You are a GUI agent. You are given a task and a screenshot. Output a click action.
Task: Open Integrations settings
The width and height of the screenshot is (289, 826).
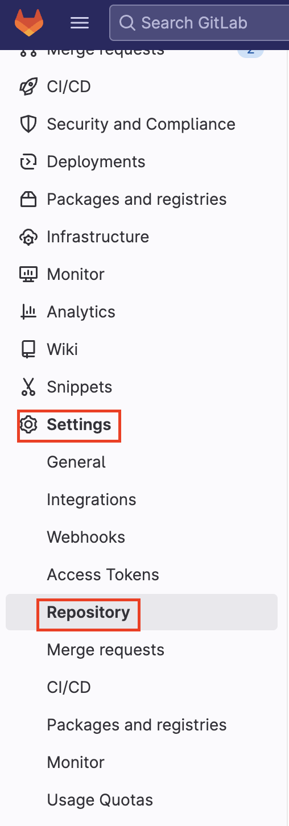pyautogui.click(x=92, y=499)
